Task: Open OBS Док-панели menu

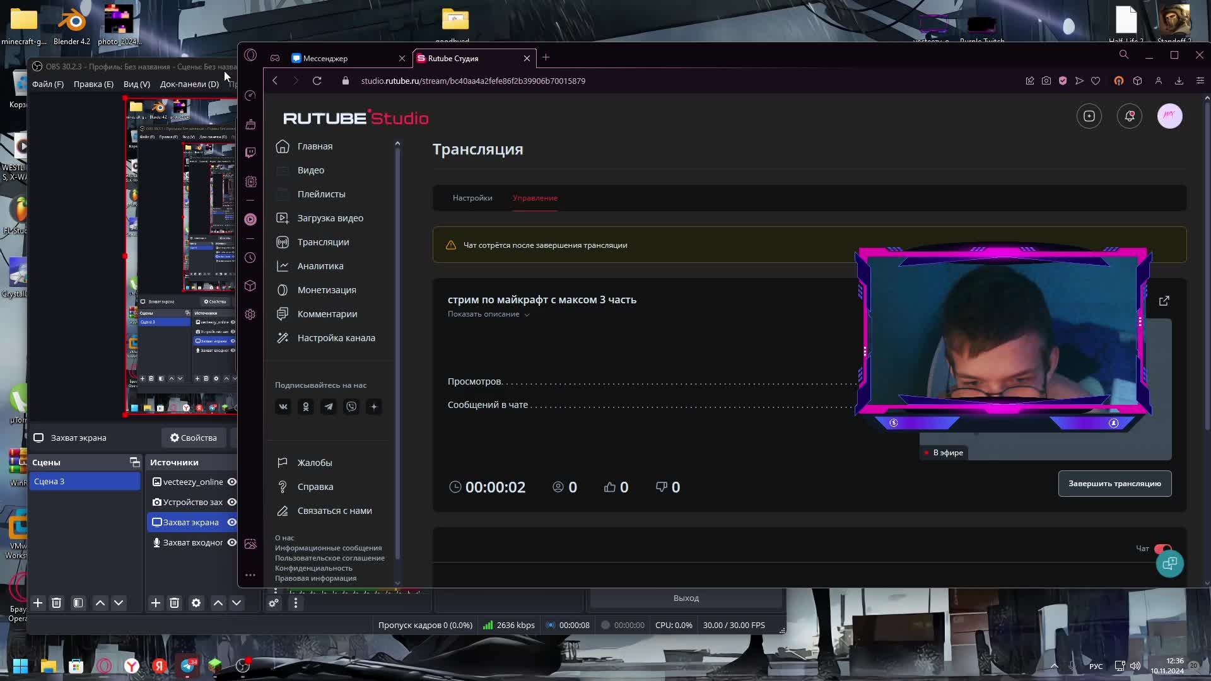Action: pyautogui.click(x=189, y=84)
